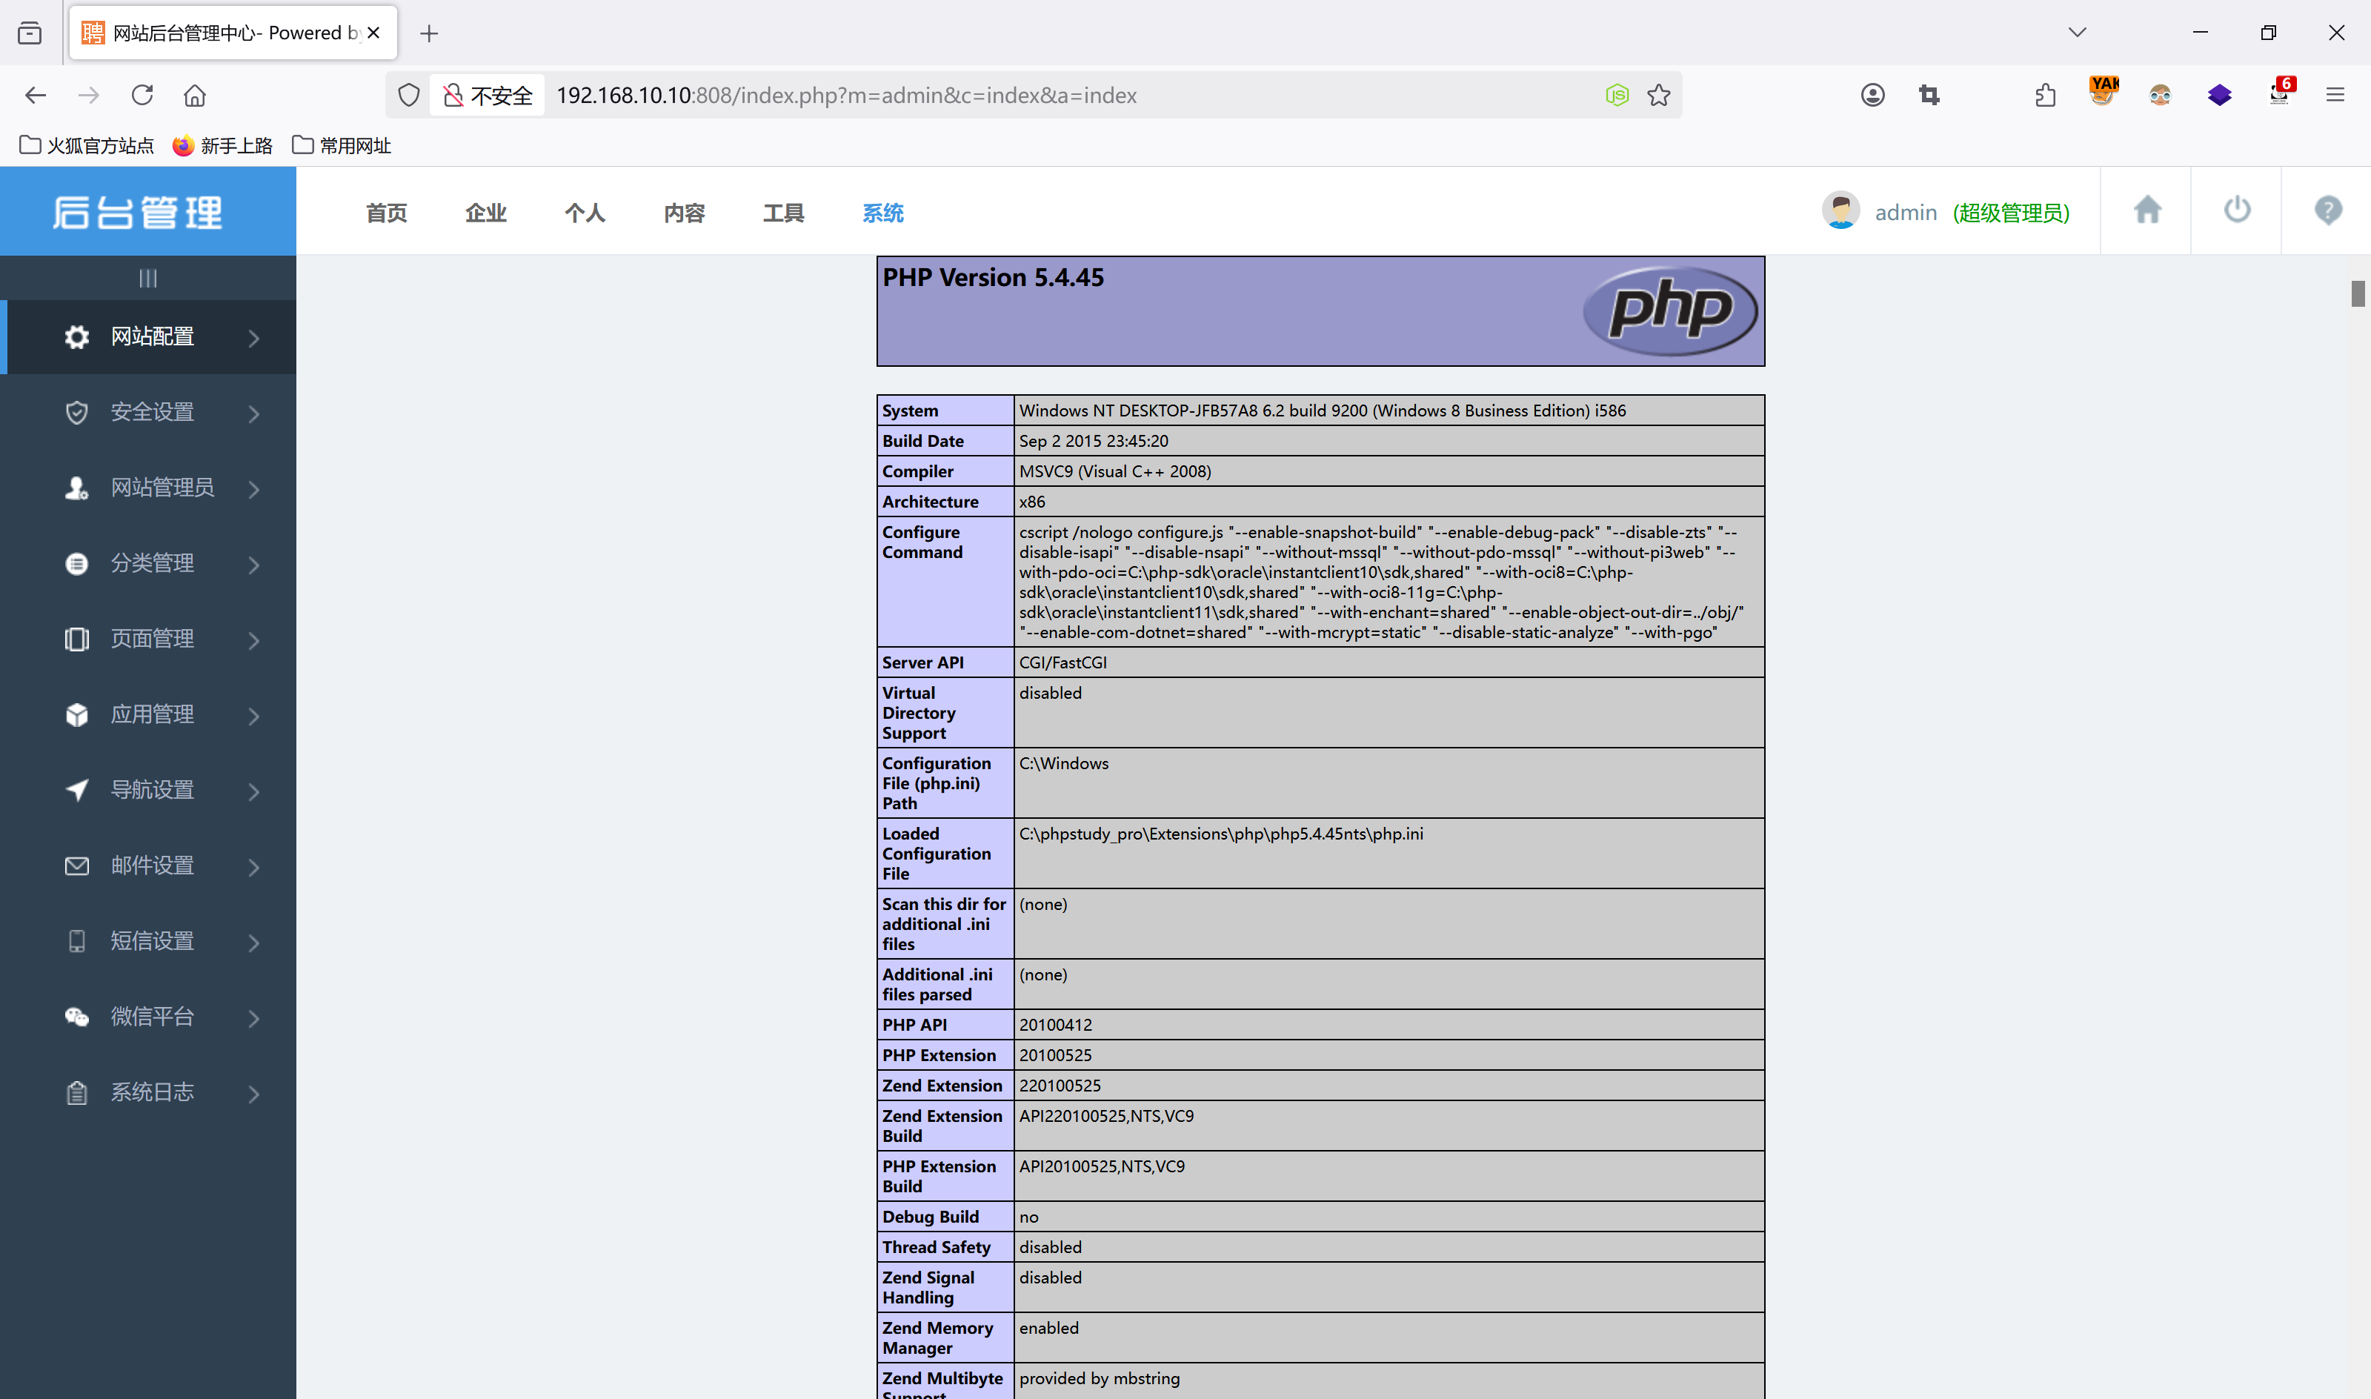Screen dimensions: 2371x1399
Task: Click the bookmark star in address bar
Action: pos(1658,95)
